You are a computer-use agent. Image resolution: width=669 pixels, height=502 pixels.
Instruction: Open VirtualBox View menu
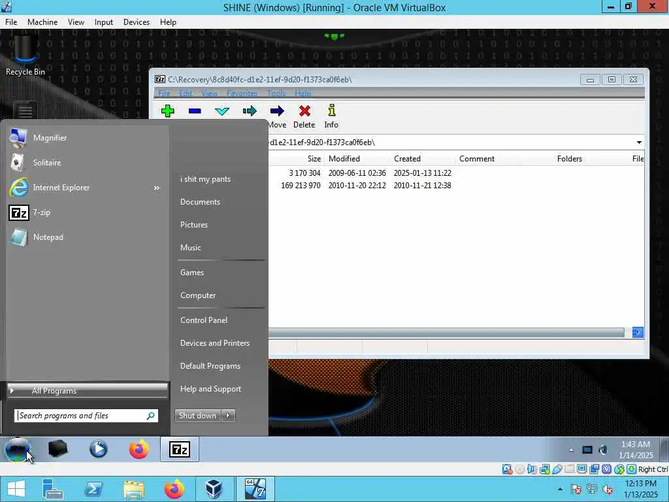(x=76, y=22)
